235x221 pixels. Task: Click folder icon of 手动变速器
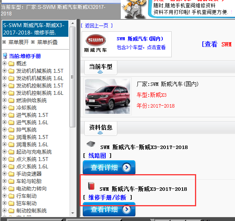[x=11, y=174]
